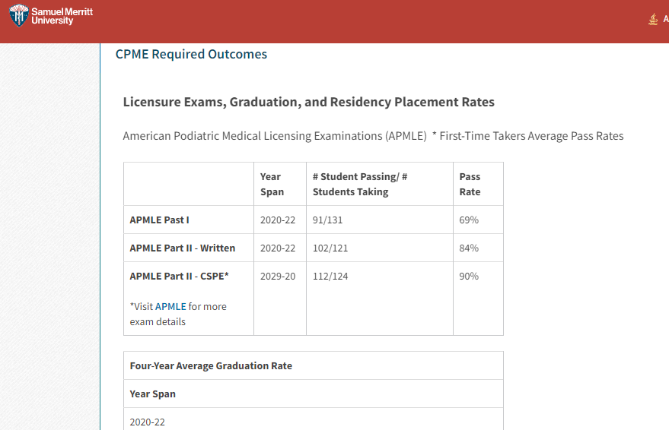
Task: Click the 84% pass rate cell
Action: coord(469,248)
